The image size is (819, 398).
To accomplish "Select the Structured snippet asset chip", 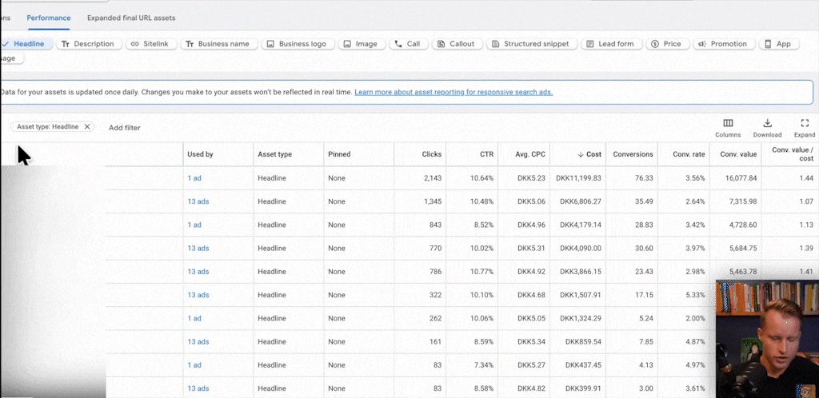I will coord(528,44).
